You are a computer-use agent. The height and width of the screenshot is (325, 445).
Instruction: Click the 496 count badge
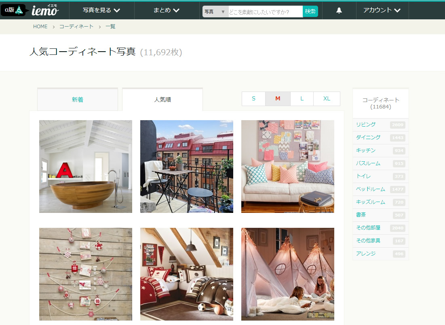click(399, 254)
